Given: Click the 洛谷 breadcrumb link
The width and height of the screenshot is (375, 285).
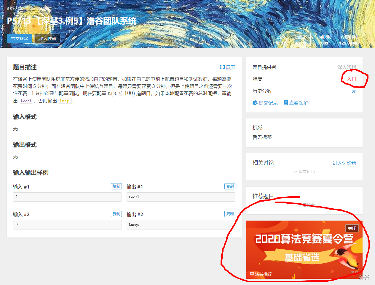Looking at the screenshot, I should 11,8.
